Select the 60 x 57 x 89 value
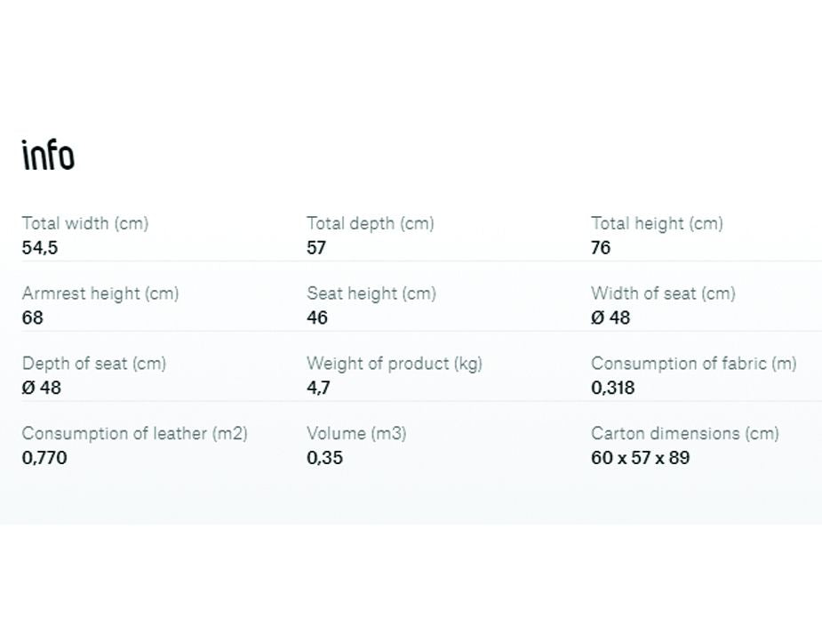 click(x=641, y=458)
